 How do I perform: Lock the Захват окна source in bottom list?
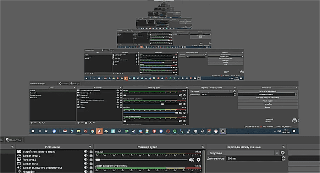(90, 164)
